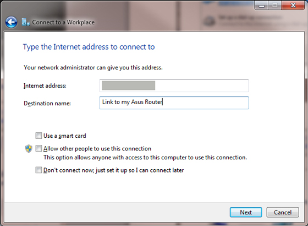Click the grey redacted address block

(x=129, y=85)
